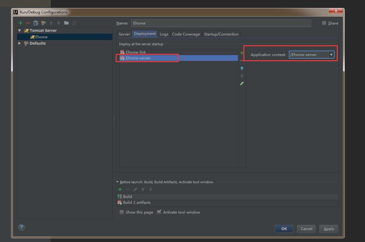This screenshot has height=242, width=365.
Task: Close the Run/Debug Configurations dialog
Action: (336, 11)
